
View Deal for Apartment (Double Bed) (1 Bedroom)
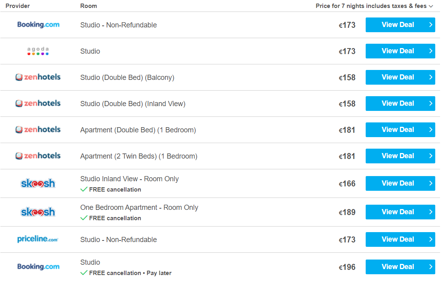[x=400, y=130]
